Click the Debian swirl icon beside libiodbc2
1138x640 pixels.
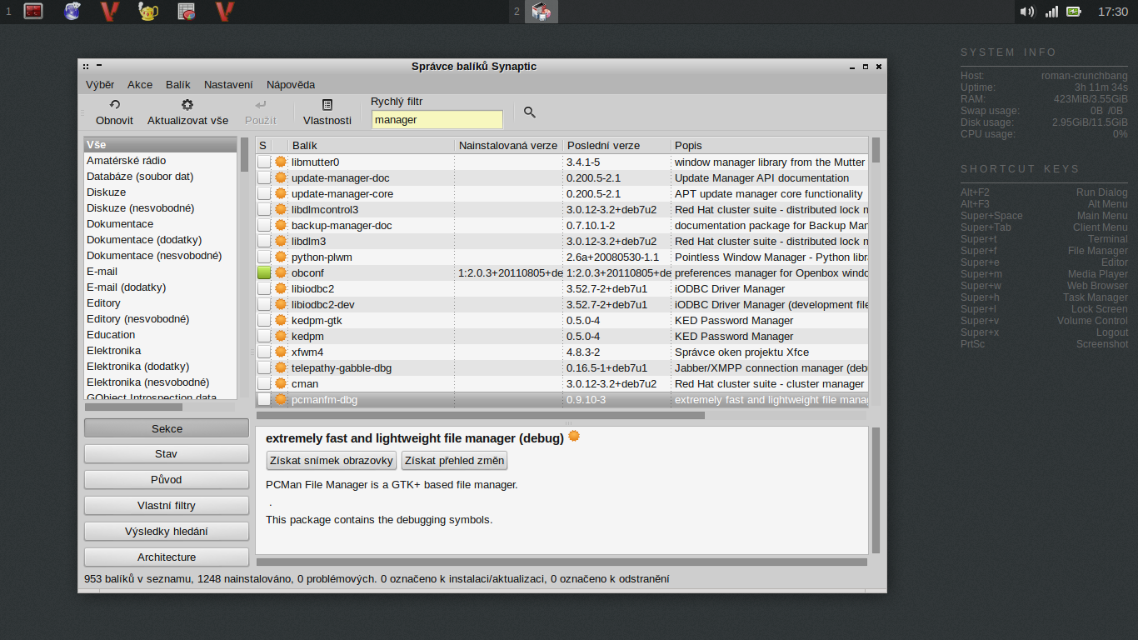point(281,288)
